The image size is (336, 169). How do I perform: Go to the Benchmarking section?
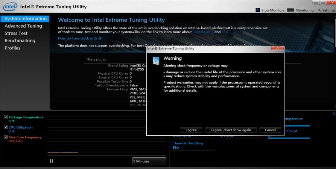point(20,40)
